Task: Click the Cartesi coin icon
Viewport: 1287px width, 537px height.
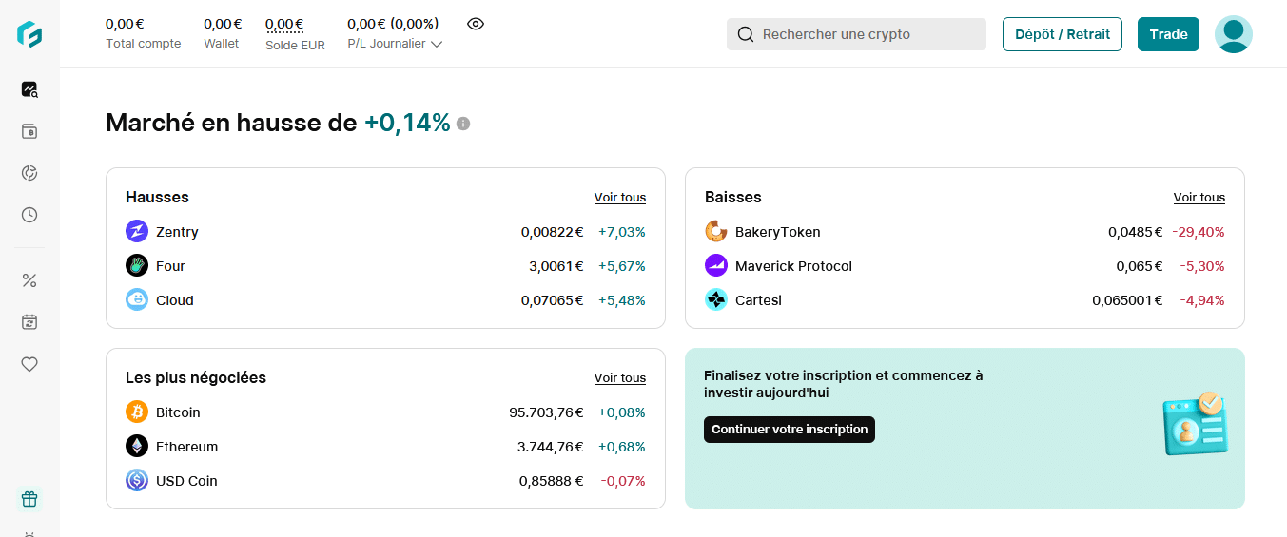Action: pos(716,299)
